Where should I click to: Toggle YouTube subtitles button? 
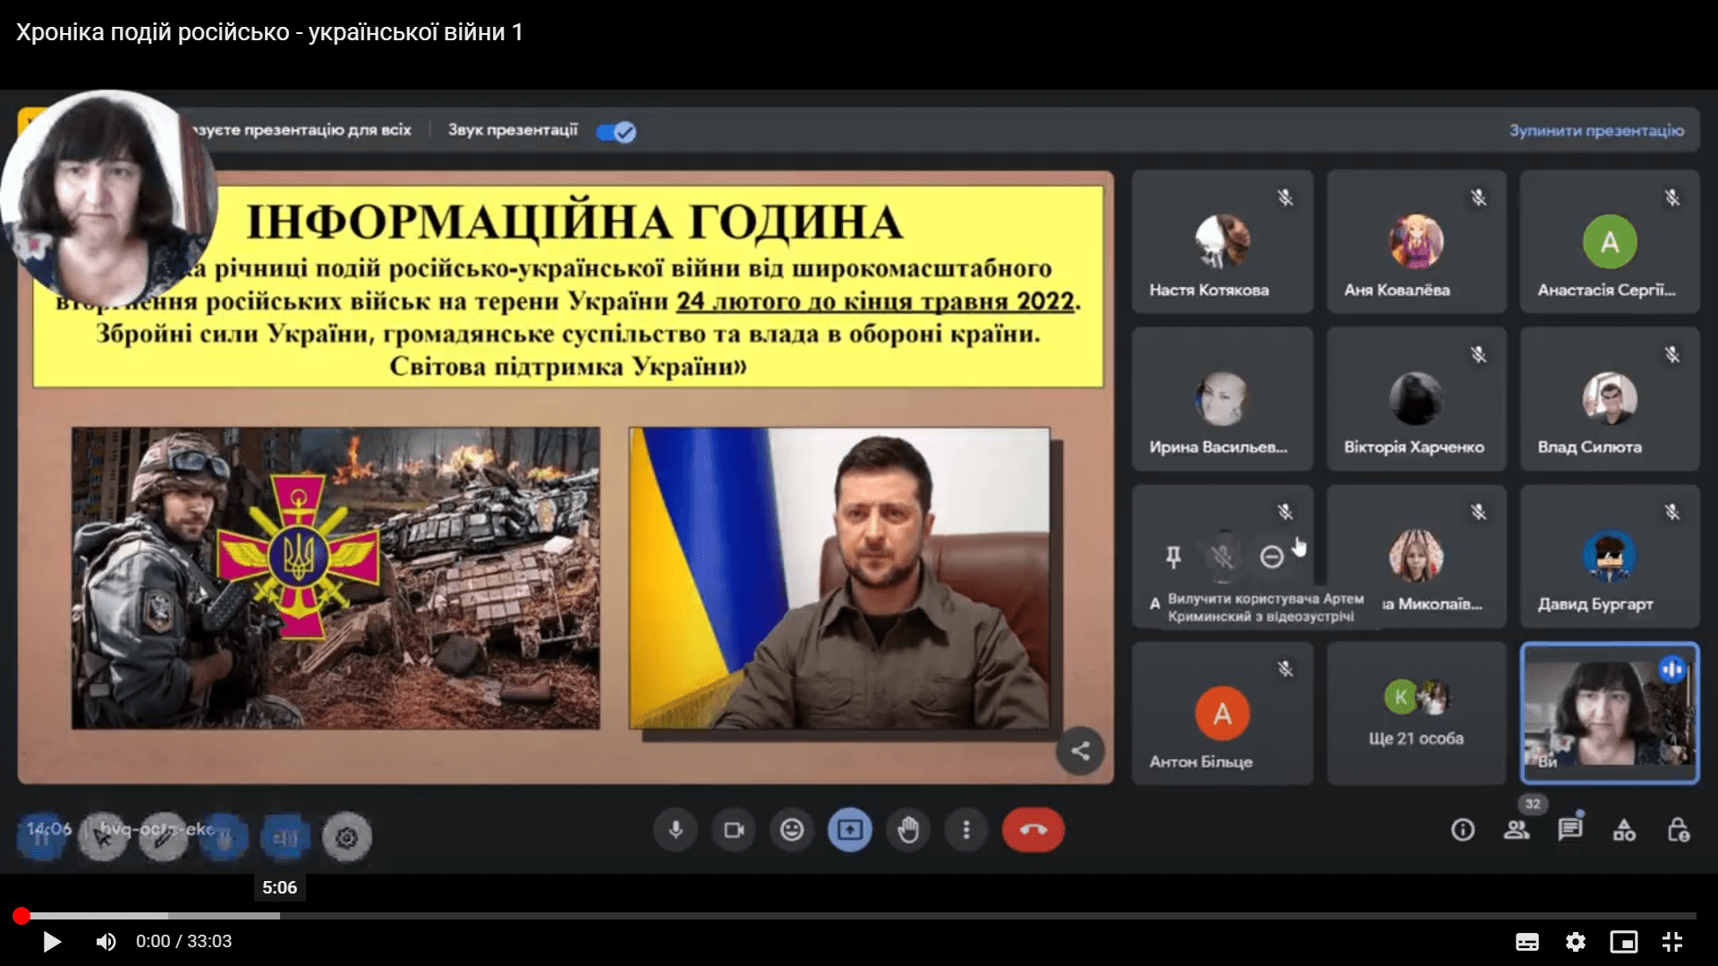[x=1527, y=942]
